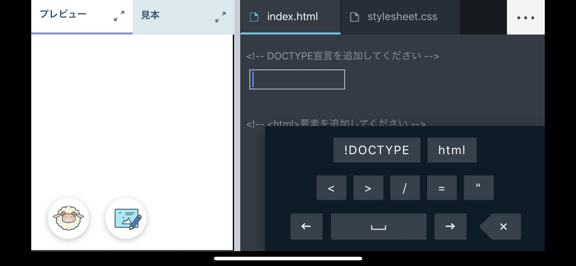
Task: Tap the sheep mascot hint icon
Action: pos(68,218)
